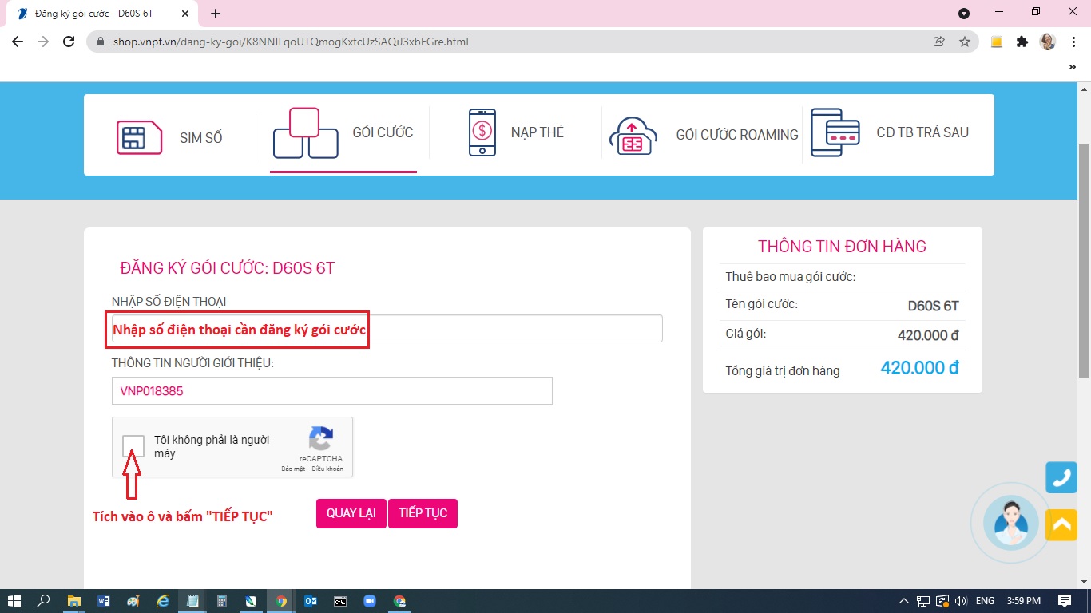Expand the bookmarks overflow chevron

[x=1073, y=67]
